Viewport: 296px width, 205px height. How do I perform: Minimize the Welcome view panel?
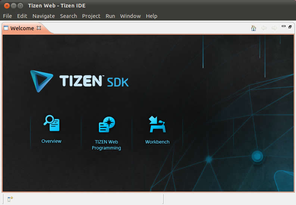284,26
